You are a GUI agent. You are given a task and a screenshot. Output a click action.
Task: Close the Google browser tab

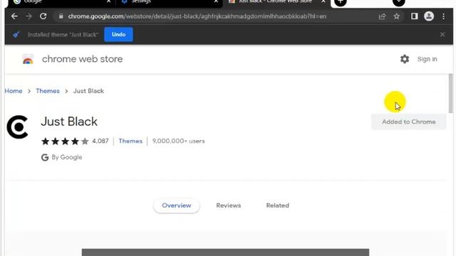tap(108, 1)
